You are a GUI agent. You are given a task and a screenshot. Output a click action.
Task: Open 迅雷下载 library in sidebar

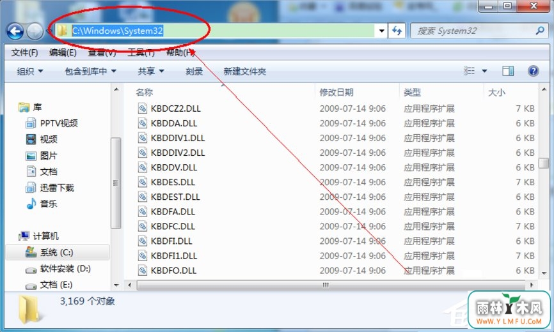[50, 188]
